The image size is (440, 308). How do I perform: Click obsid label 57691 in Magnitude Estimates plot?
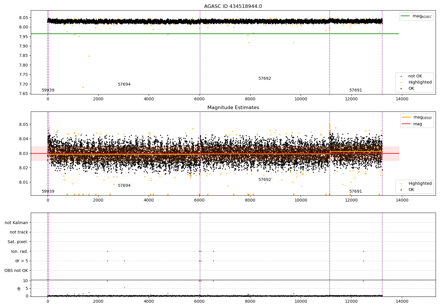[356, 192]
